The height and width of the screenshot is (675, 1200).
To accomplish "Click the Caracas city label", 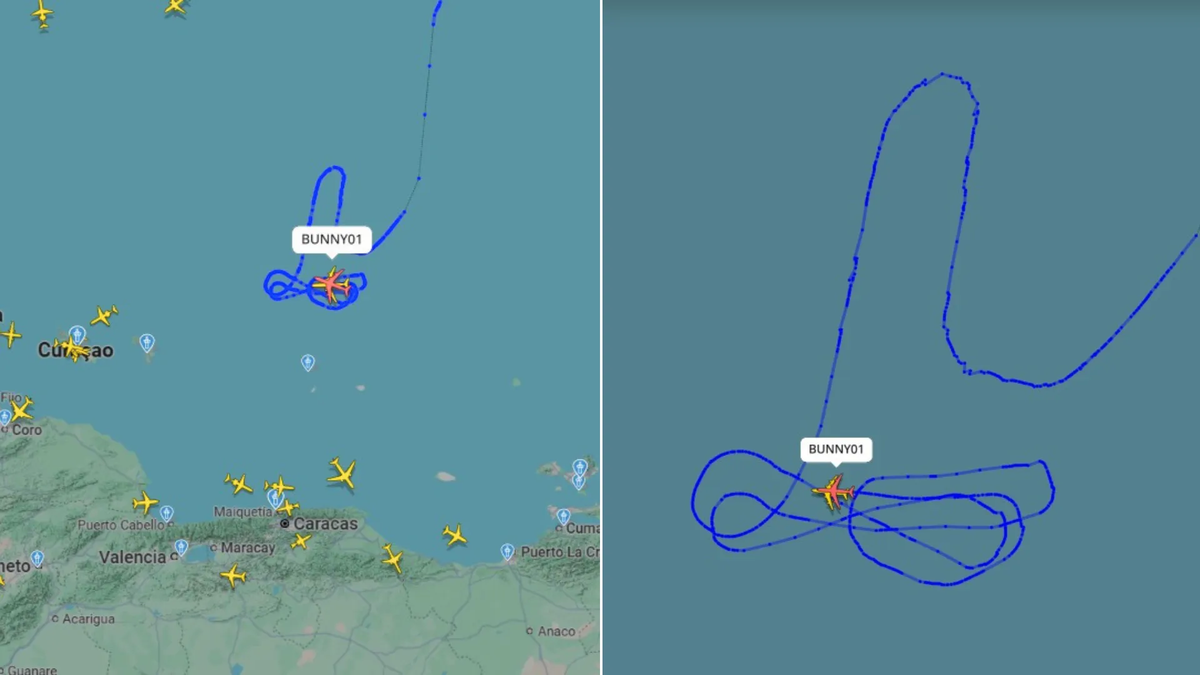I will pyautogui.click(x=326, y=524).
